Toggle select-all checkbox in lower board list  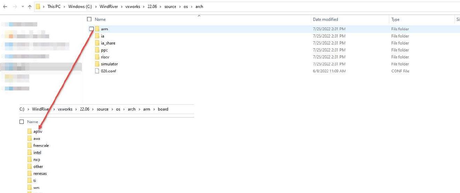point(22,122)
